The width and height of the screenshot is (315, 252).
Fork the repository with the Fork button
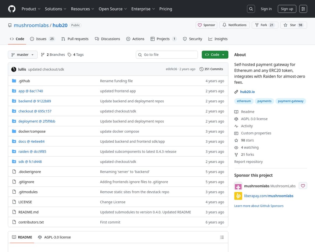265,25
